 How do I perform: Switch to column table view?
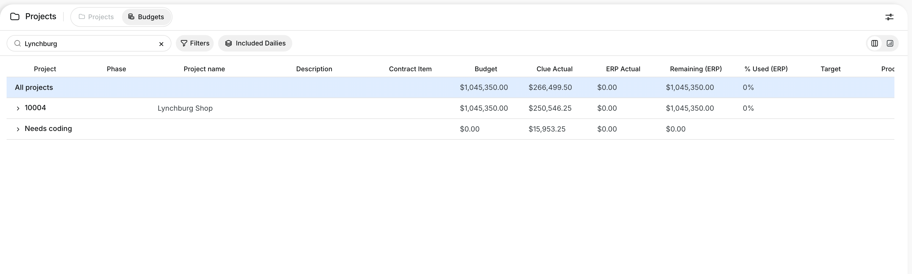coord(874,44)
